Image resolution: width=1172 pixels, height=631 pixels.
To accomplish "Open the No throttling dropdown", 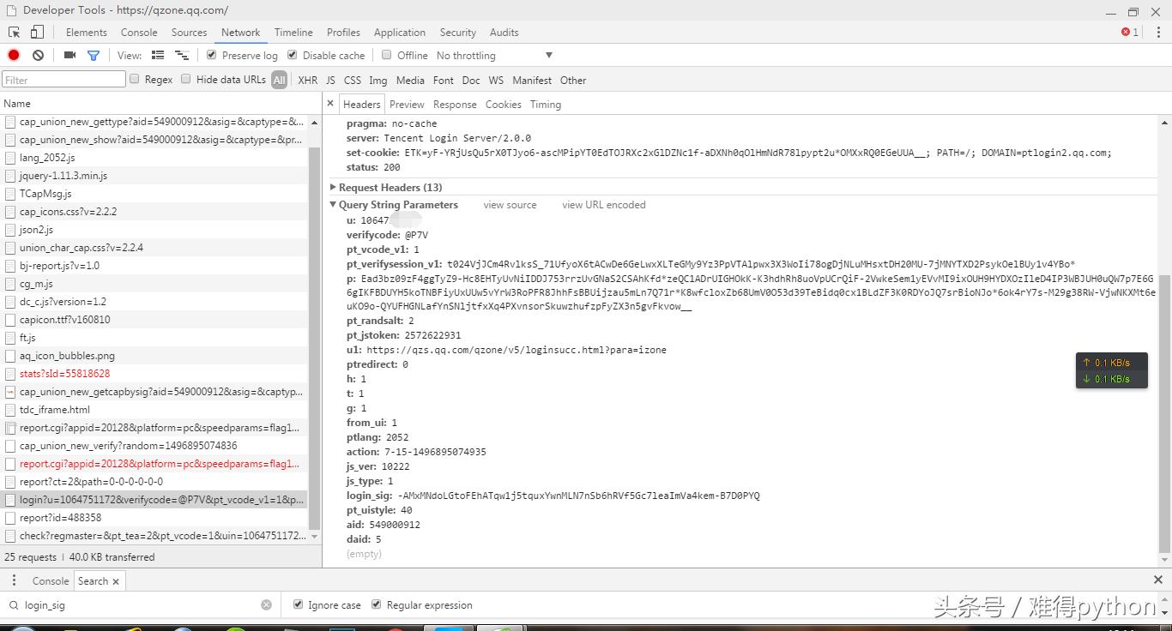I will tap(494, 56).
